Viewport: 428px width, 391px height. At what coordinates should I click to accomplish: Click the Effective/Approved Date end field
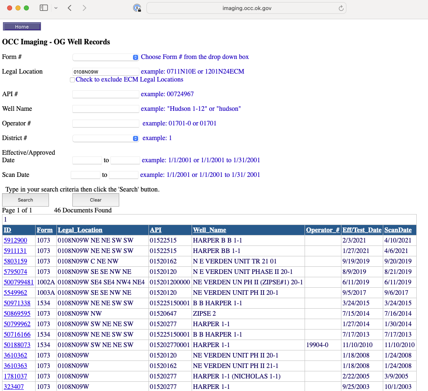click(x=125, y=160)
